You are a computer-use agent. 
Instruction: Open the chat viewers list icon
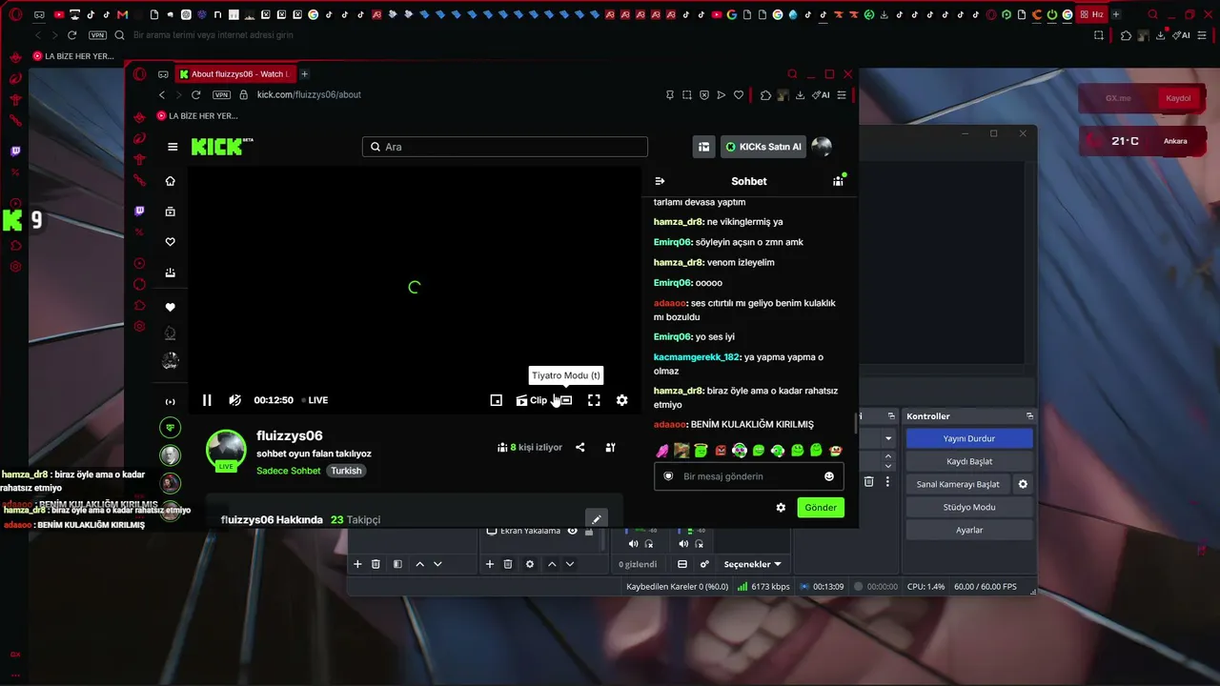[838, 181]
